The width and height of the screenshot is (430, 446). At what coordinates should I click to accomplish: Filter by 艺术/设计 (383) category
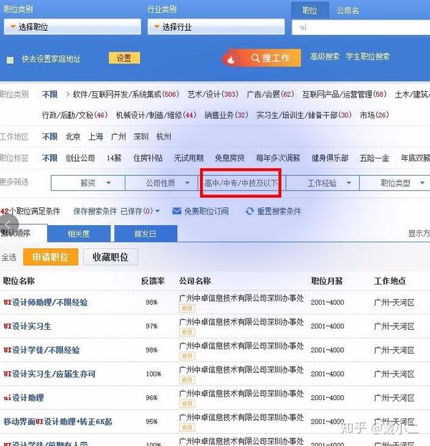[x=213, y=94]
